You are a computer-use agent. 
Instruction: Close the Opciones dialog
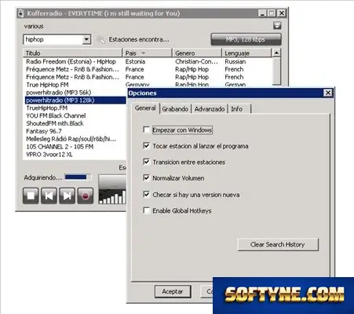328,93
